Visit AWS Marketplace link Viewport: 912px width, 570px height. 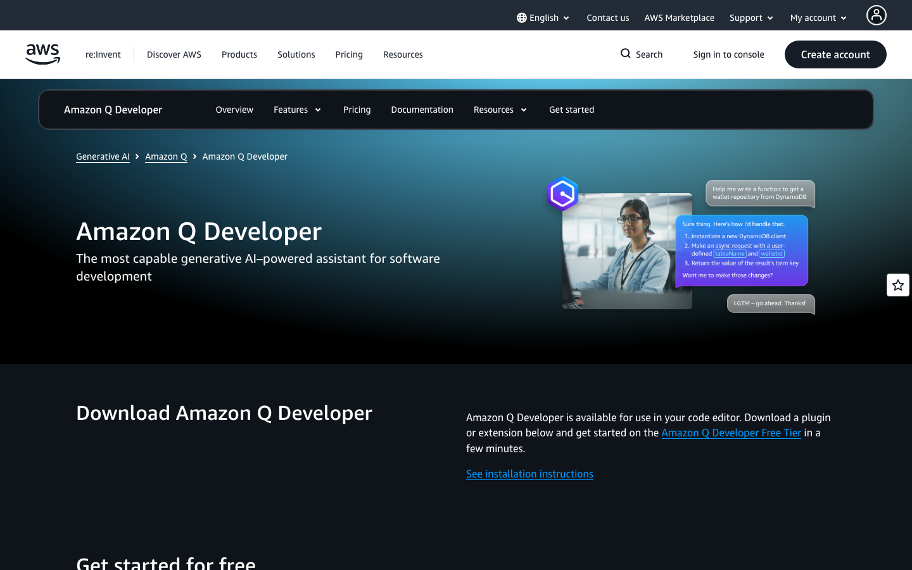pyautogui.click(x=680, y=18)
